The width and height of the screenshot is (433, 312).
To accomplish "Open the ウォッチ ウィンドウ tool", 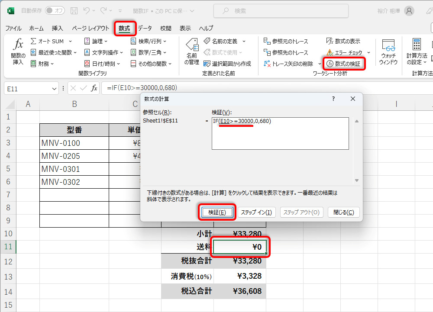I will [388, 52].
